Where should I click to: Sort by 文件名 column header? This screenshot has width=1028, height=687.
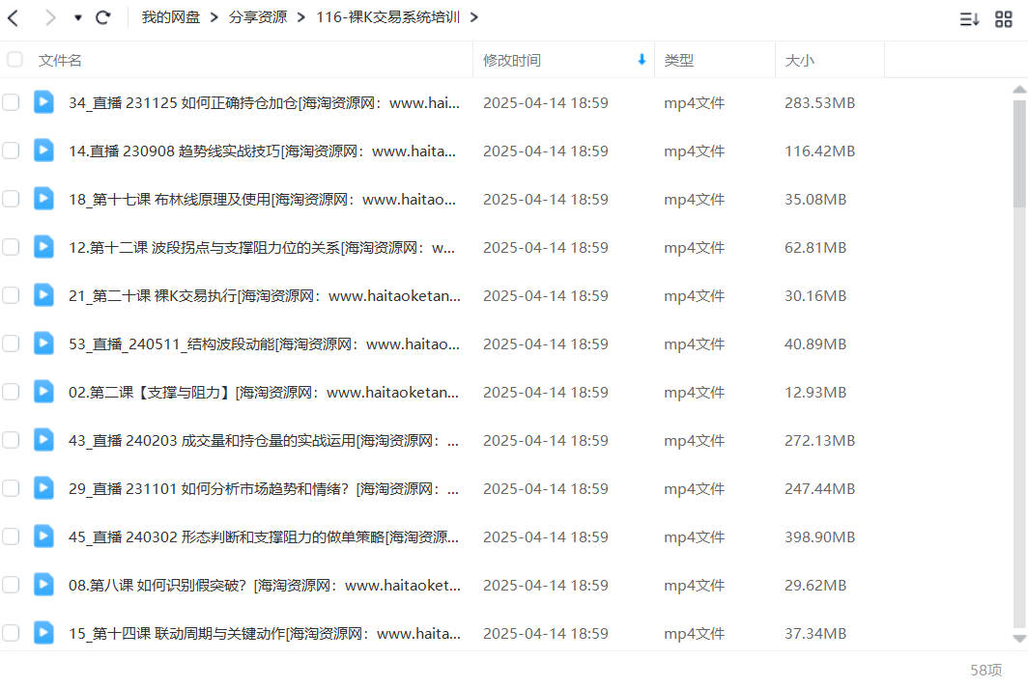60,61
